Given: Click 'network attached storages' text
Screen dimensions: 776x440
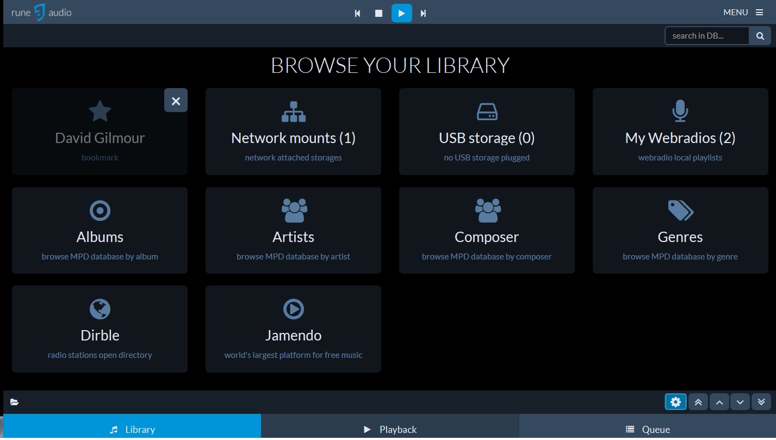Looking at the screenshot, I should [x=293, y=158].
